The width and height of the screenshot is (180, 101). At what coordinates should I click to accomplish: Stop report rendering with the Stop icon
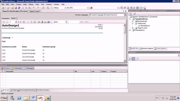pos(31,22)
